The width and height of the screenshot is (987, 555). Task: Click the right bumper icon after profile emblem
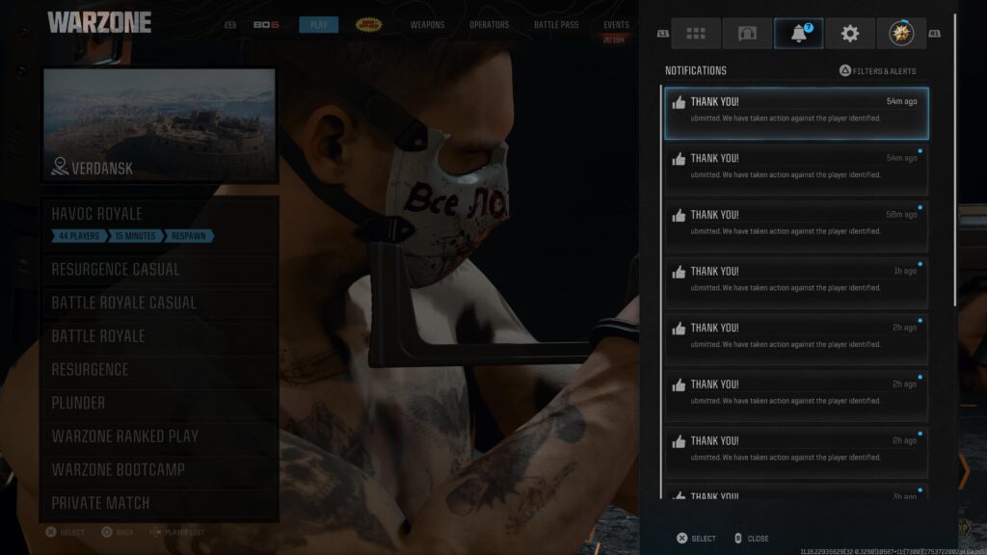pos(934,34)
